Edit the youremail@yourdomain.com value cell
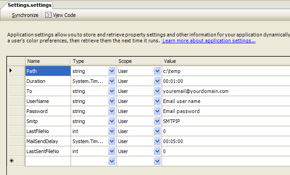The height and width of the screenshot is (175, 290). click(226, 91)
